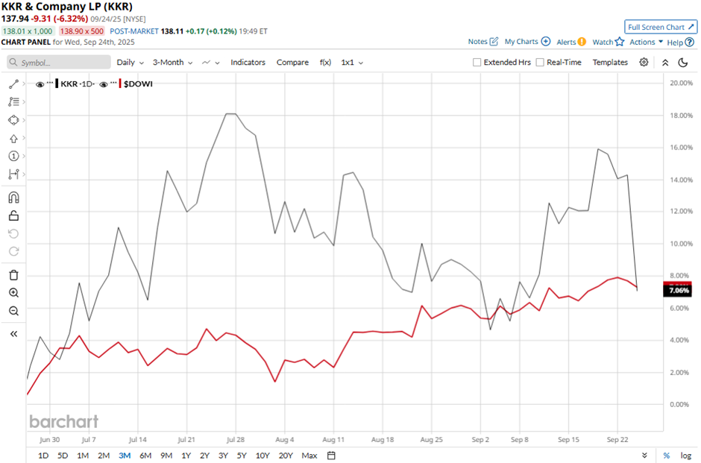Toggle the percent scale
This screenshot has width=701, height=463.
(x=667, y=456)
